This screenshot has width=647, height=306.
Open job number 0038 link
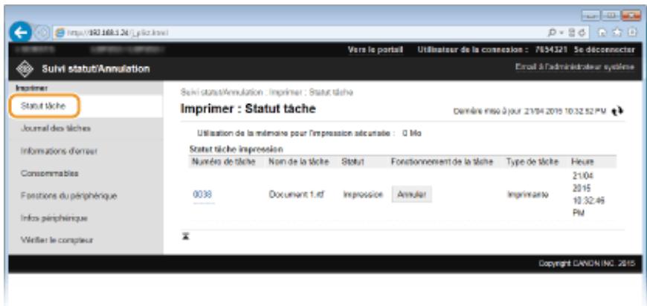click(202, 195)
